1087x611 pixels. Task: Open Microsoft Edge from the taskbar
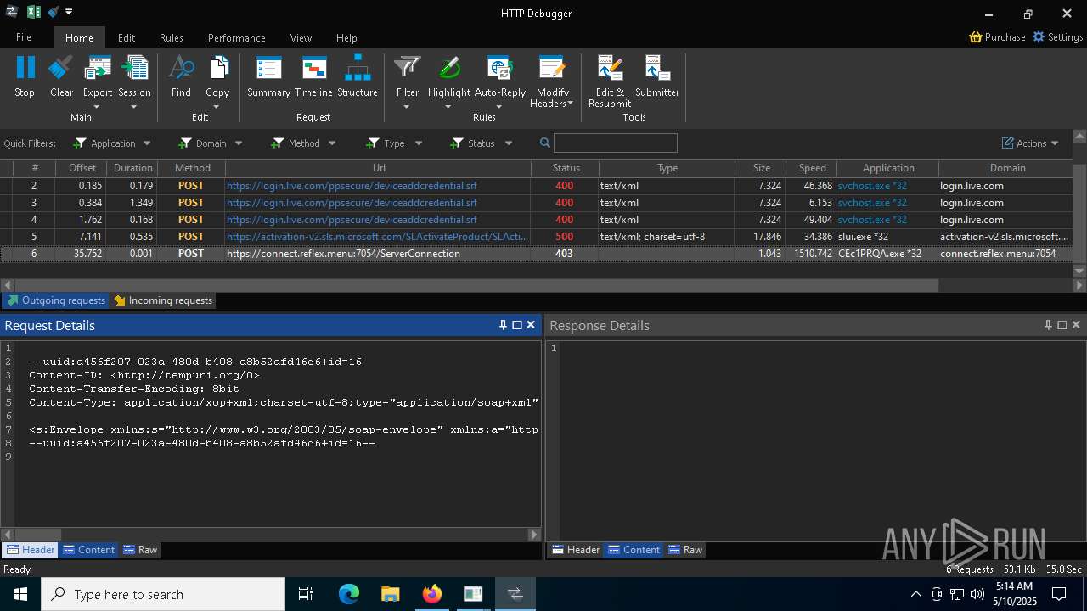click(348, 594)
